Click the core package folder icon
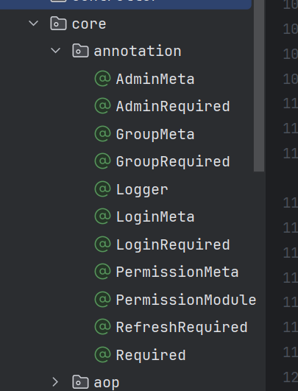This screenshot has height=391, width=298. point(58,24)
